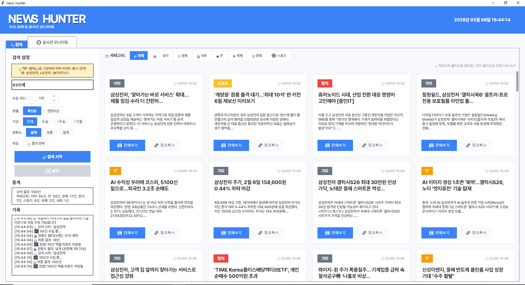The width and height of the screenshot is (525, 285).
Task: Choose save folder with 폴더 선택
Action: click(x=36, y=143)
